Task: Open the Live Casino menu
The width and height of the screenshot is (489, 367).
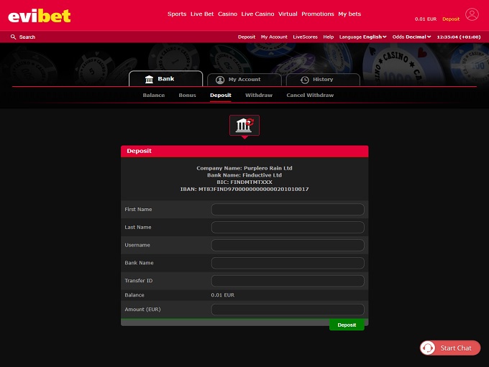Action: pyautogui.click(x=257, y=14)
